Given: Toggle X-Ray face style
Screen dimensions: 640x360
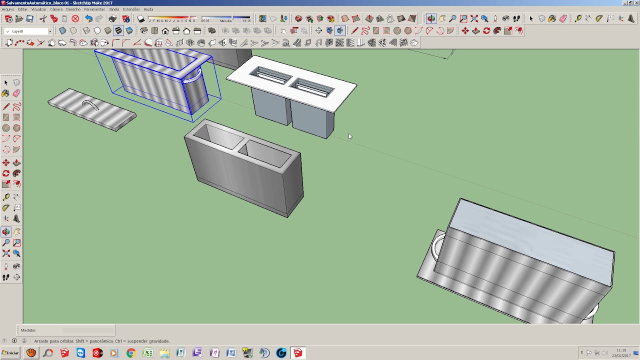Looking at the screenshot, I should coord(62,31).
